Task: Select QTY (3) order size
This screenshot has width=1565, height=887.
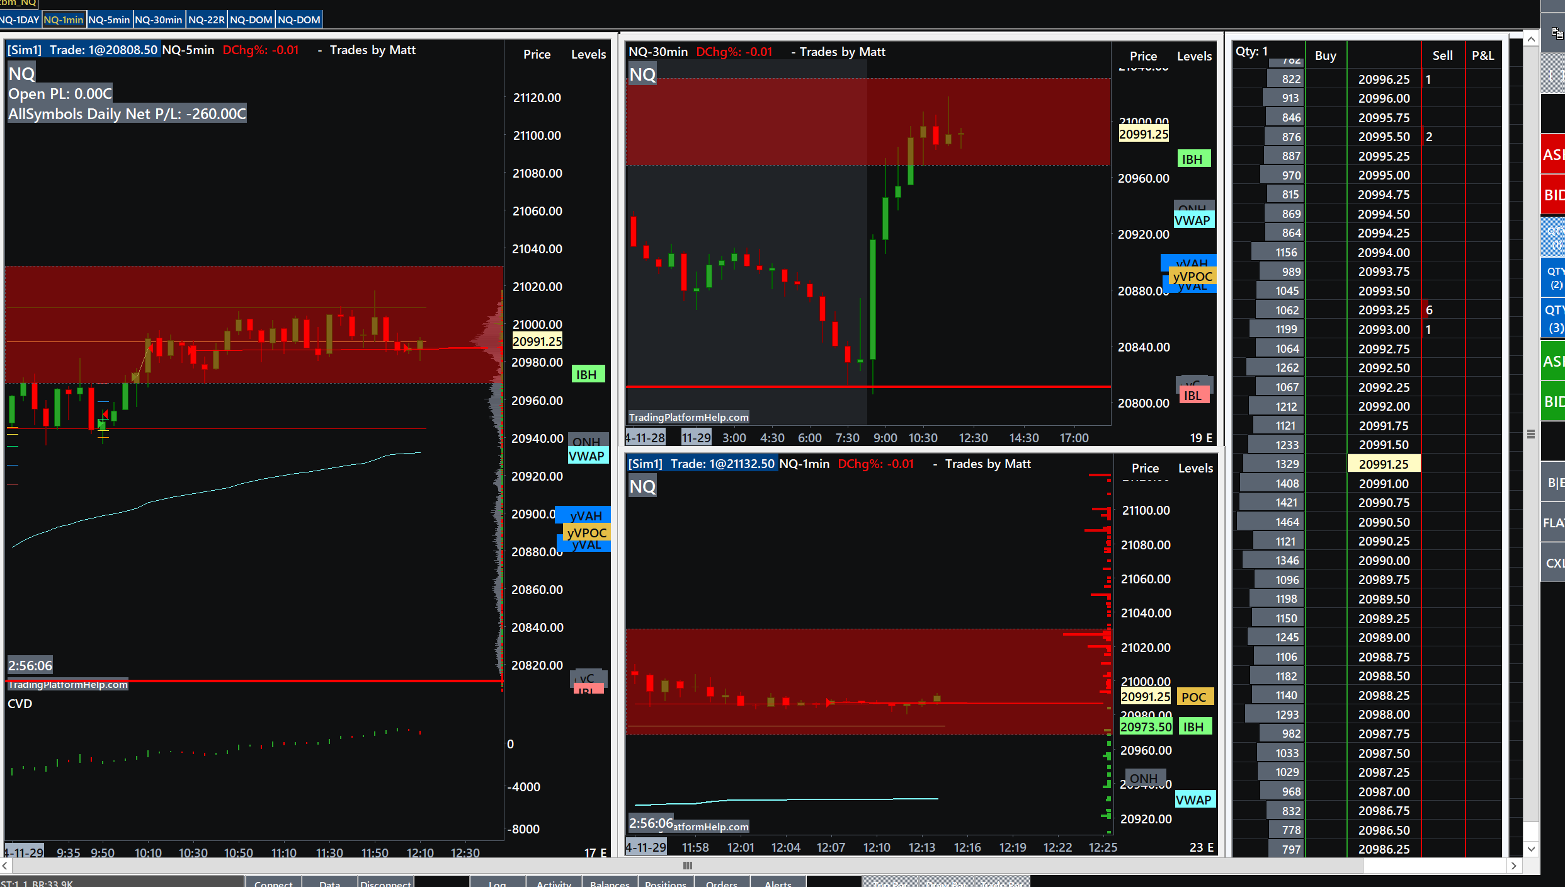Action: point(1554,318)
